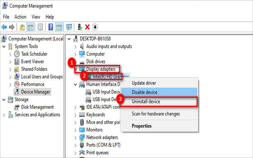Click the Network adapters icon
Screen dimensions: 253x158
click(x=82, y=137)
